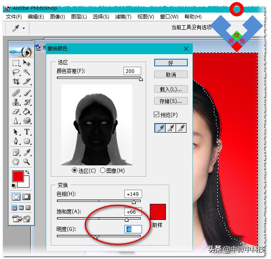Open the 图像(I) menu
Viewport: 271px width, 259px height.
click(x=58, y=17)
